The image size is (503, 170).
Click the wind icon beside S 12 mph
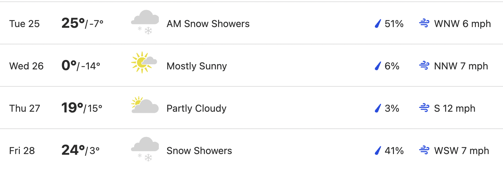pyautogui.click(x=424, y=108)
